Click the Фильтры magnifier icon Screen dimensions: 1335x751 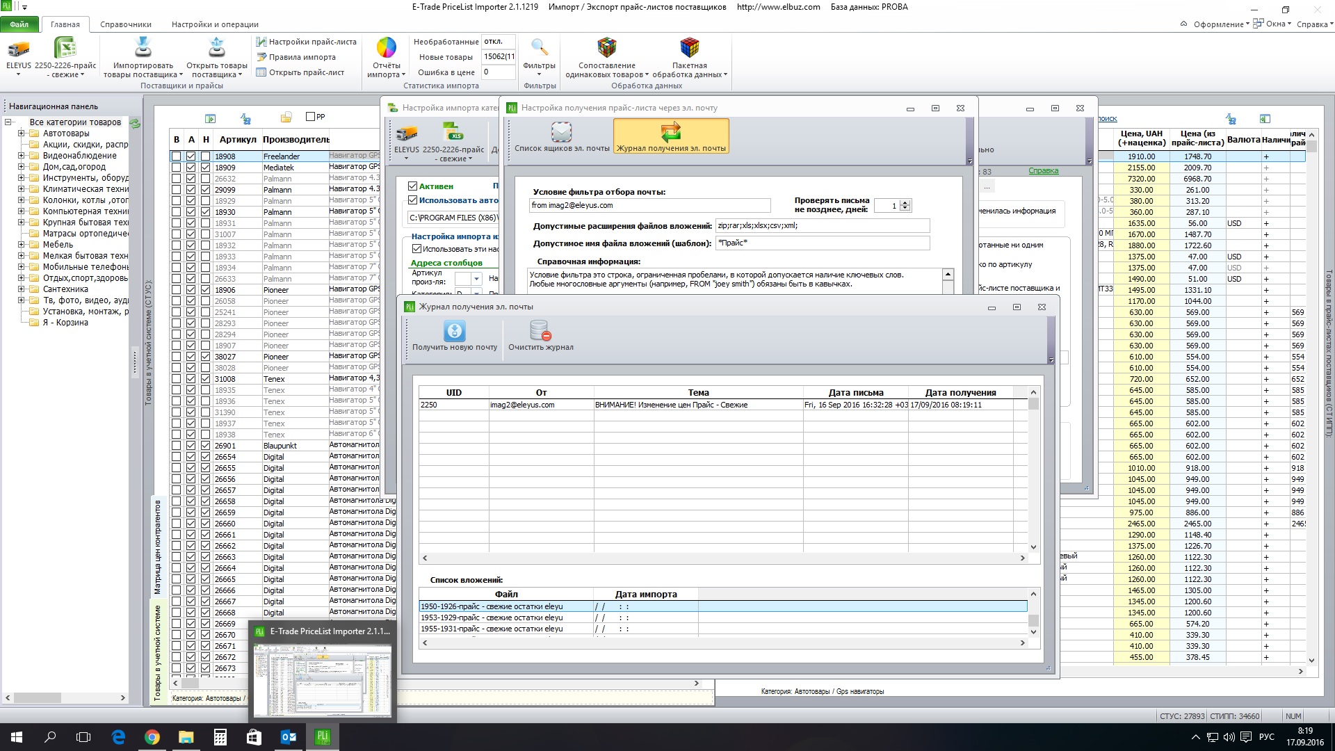(540, 47)
